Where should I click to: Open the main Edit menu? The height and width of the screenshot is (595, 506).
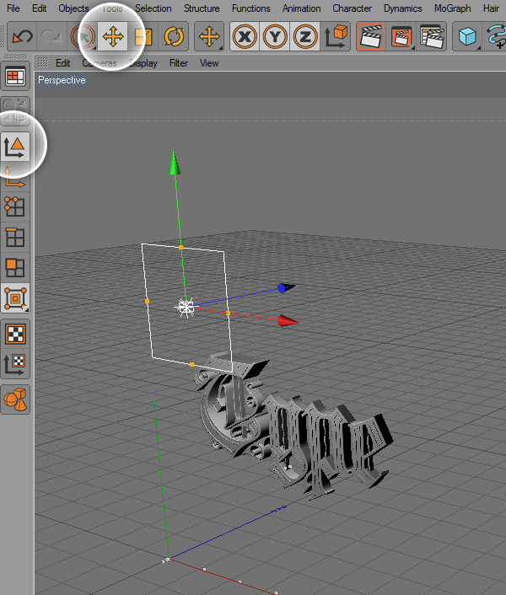click(x=39, y=8)
